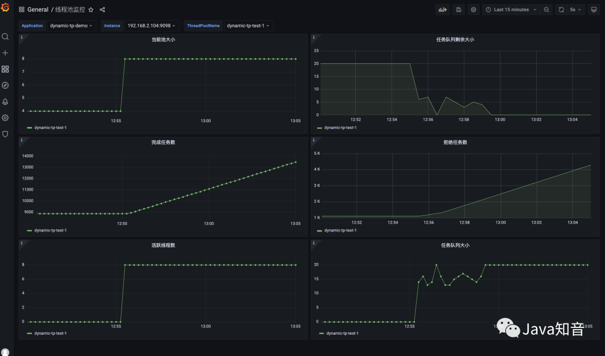This screenshot has width=605, height=356.
Task: Open the Application dynamic-tp-demo dropdown
Action: click(x=71, y=26)
